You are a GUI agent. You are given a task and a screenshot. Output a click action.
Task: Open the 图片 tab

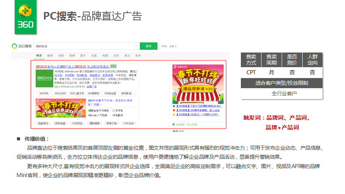[x=83, y=56]
